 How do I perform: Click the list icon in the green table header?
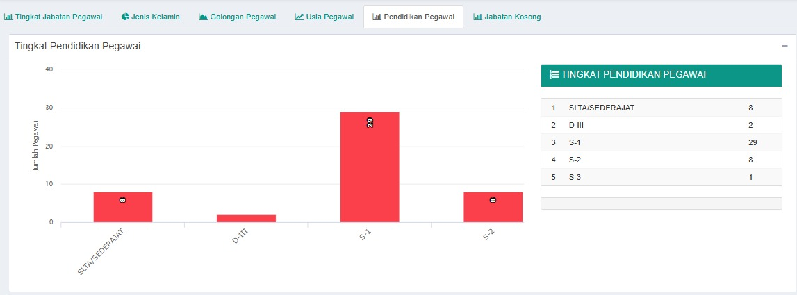554,75
